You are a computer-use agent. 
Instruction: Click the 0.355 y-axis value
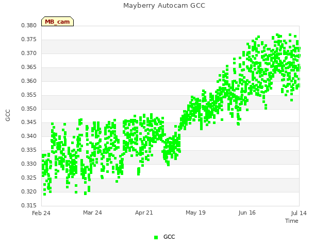coord(29,95)
